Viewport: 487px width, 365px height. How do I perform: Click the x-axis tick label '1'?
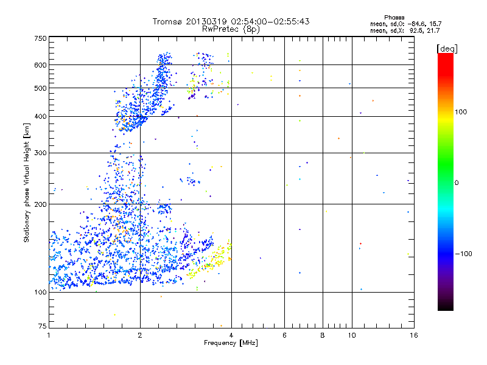(x=49, y=335)
